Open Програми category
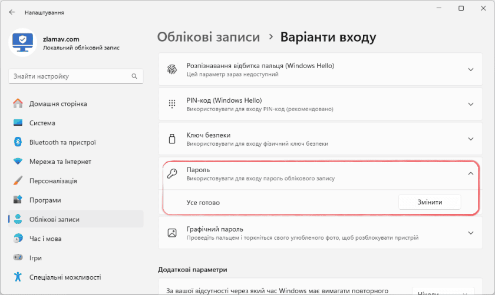 [x=76, y=200]
